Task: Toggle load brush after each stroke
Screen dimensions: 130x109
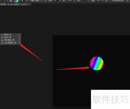Action: coord(23,1)
